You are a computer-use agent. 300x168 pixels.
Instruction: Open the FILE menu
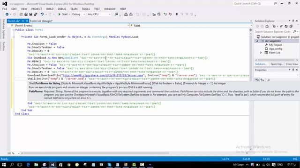5,9
